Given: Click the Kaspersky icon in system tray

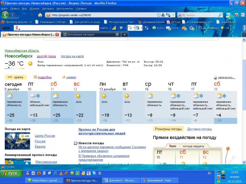Looking at the screenshot, I should click(219, 177).
